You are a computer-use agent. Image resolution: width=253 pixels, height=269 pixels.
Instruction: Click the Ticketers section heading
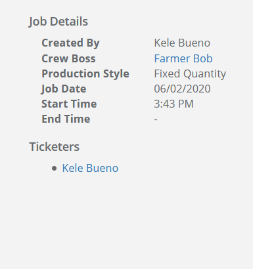tap(55, 146)
